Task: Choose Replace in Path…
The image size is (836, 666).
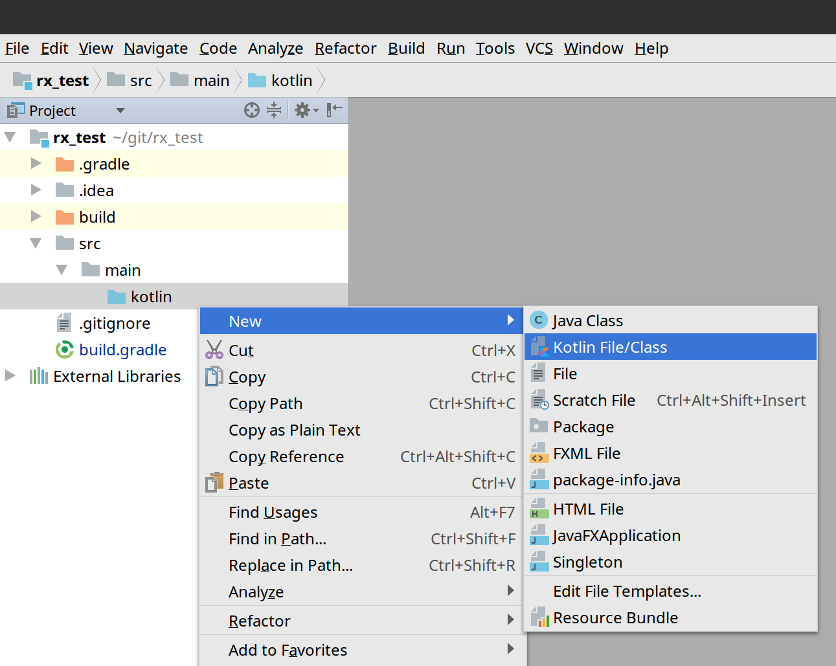Action: [x=361, y=565]
